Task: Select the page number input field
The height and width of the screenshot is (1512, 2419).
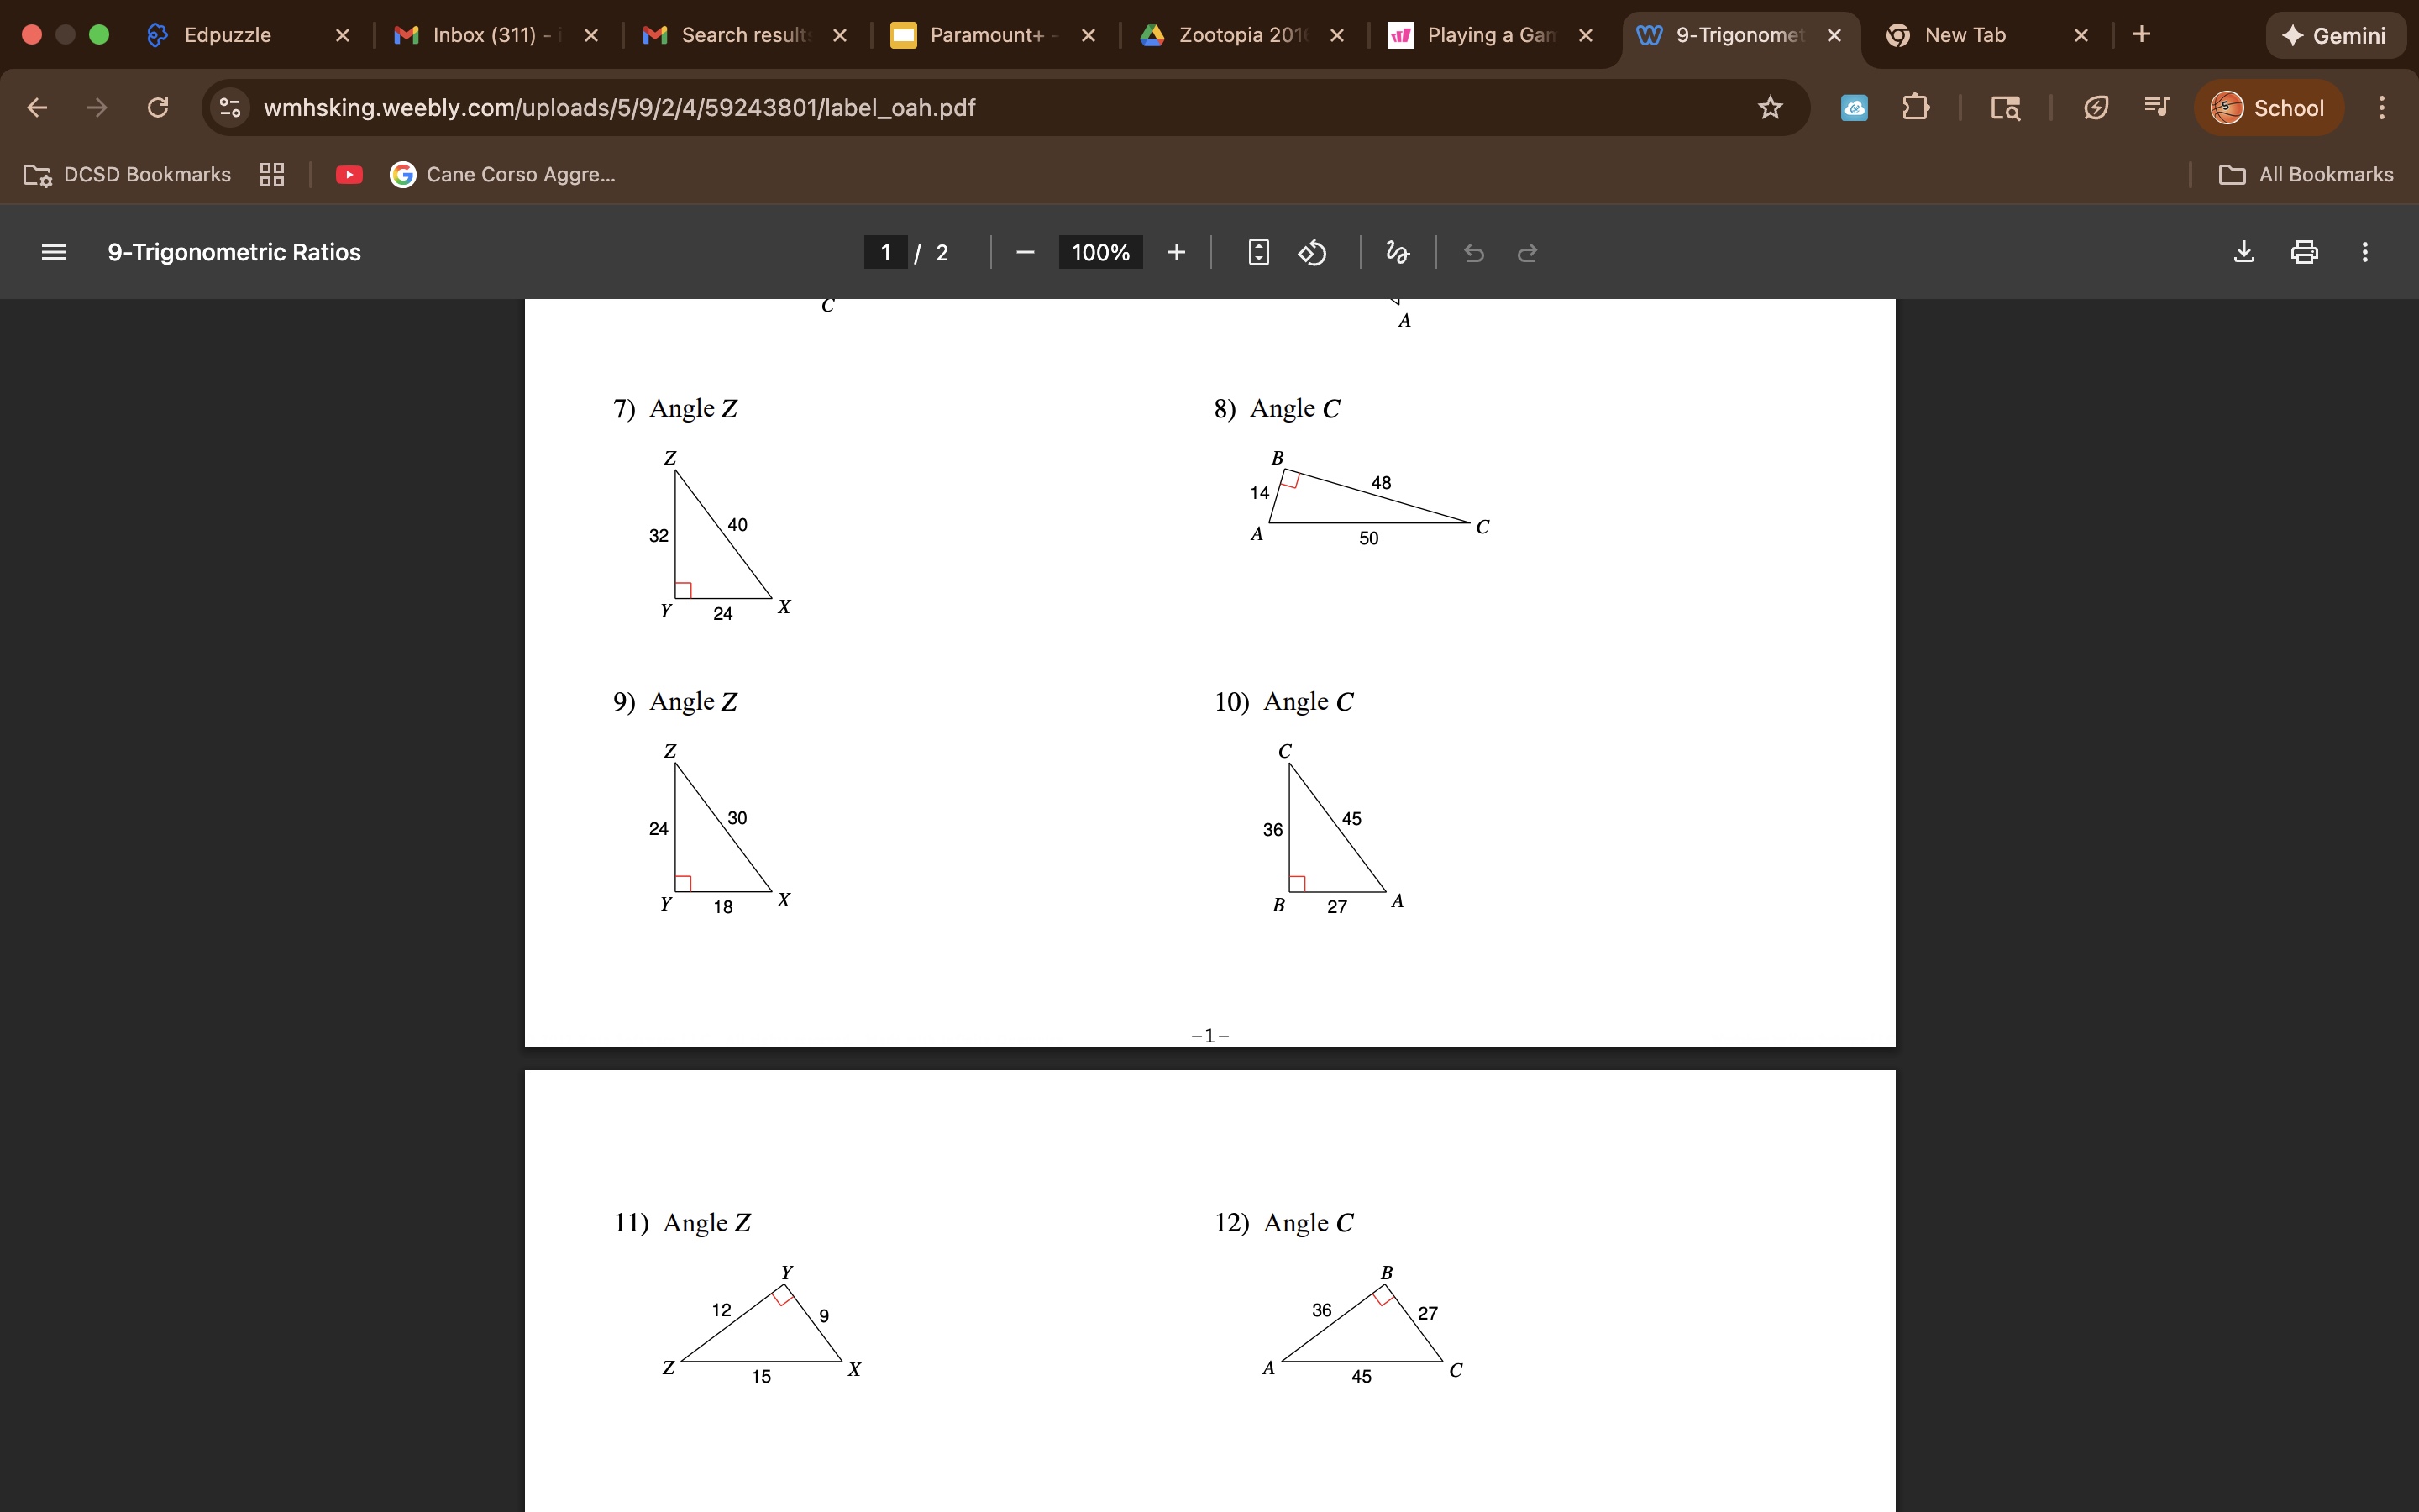Action: [x=884, y=252]
